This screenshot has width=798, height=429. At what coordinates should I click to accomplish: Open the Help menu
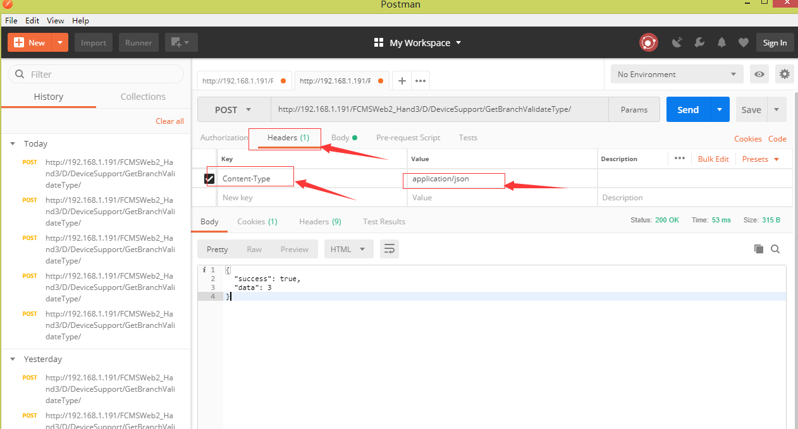(x=81, y=20)
